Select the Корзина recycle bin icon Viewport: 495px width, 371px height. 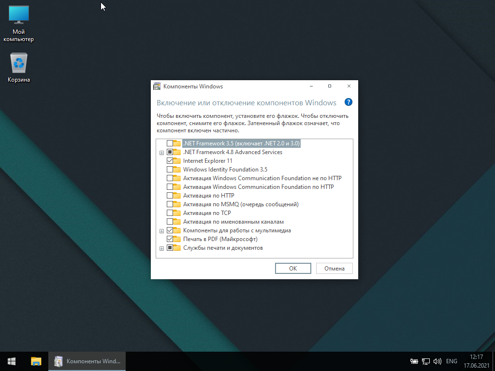[19, 68]
